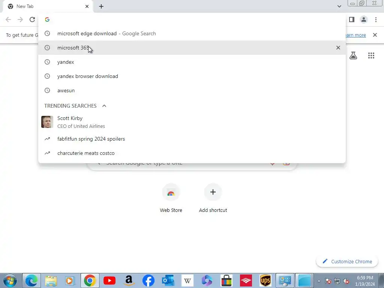Click the Chrome taskbar icon
Screen dimensions: 384x288
90,280
